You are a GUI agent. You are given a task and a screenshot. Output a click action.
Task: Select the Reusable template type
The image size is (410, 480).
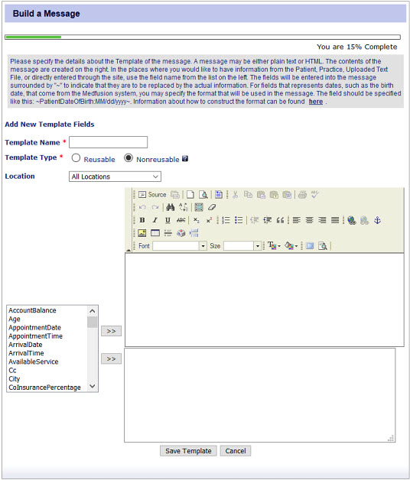76,158
